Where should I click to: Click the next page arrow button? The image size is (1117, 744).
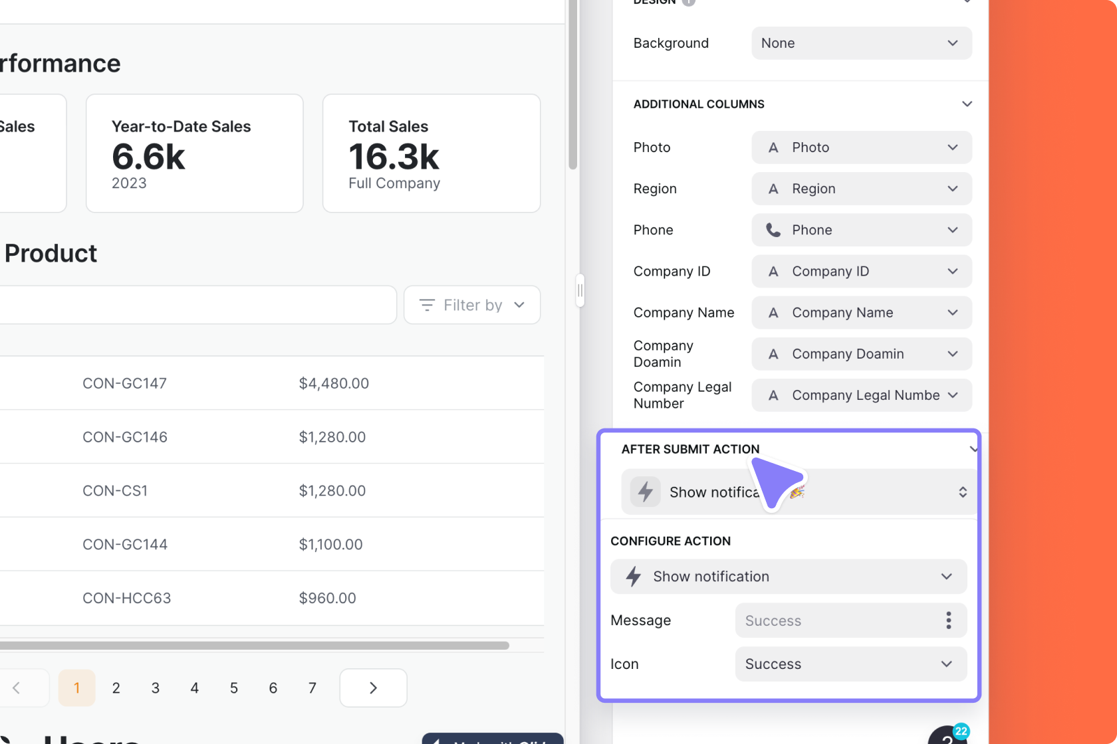coord(373,688)
